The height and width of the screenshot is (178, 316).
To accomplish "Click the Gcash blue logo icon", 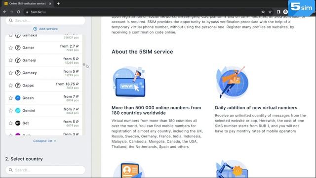I will [18, 98].
